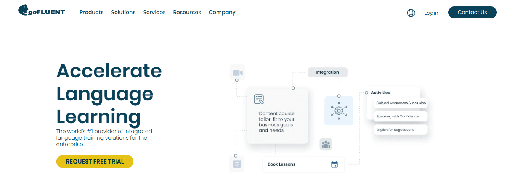The image size is (515, 193).
Task: Click the group of people icon
Action: coord(326,144)
